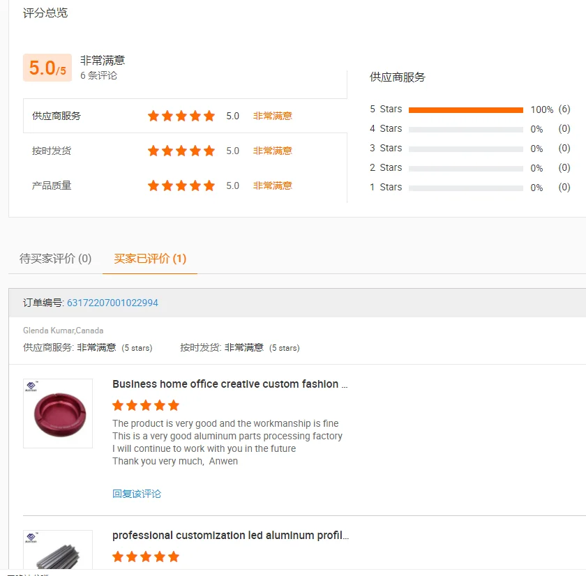Click 回复该评论 to reply to review
This screenshot has width=586, height=576.
tap(137, 494)
